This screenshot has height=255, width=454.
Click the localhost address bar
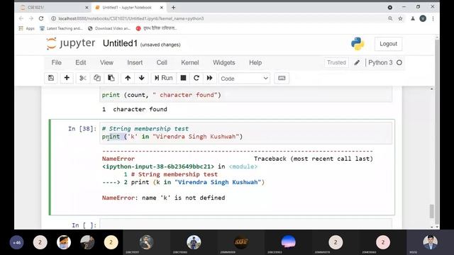(x=217, y=18)
